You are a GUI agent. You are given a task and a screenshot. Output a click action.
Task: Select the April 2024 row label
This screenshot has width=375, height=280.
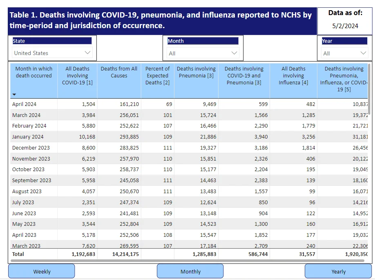(24, 104)
